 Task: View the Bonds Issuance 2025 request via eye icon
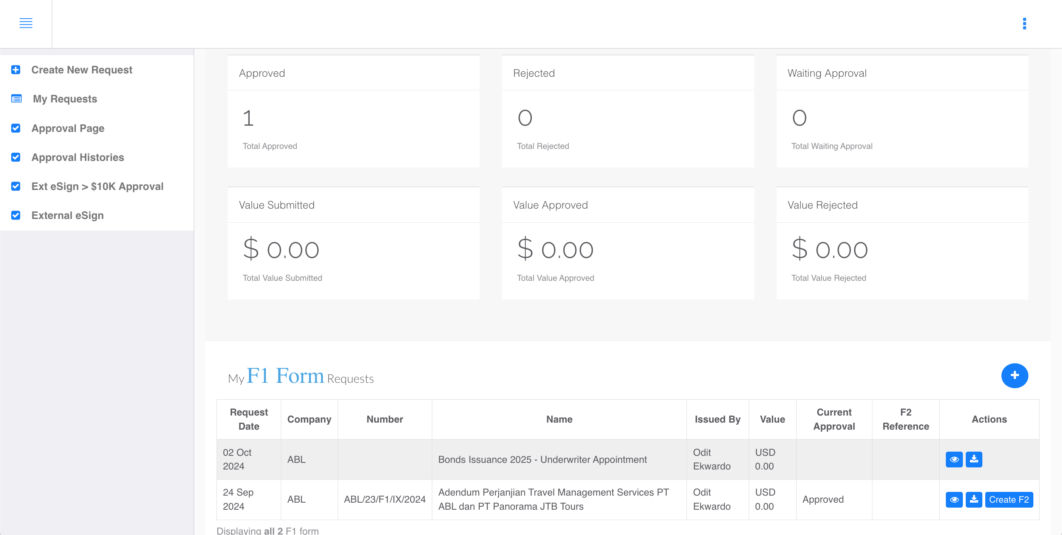coord(955,460)
